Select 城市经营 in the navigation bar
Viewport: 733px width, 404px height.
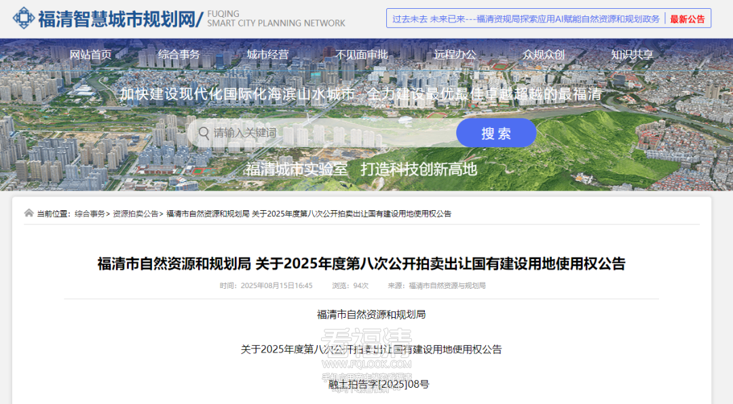point(267,55)
